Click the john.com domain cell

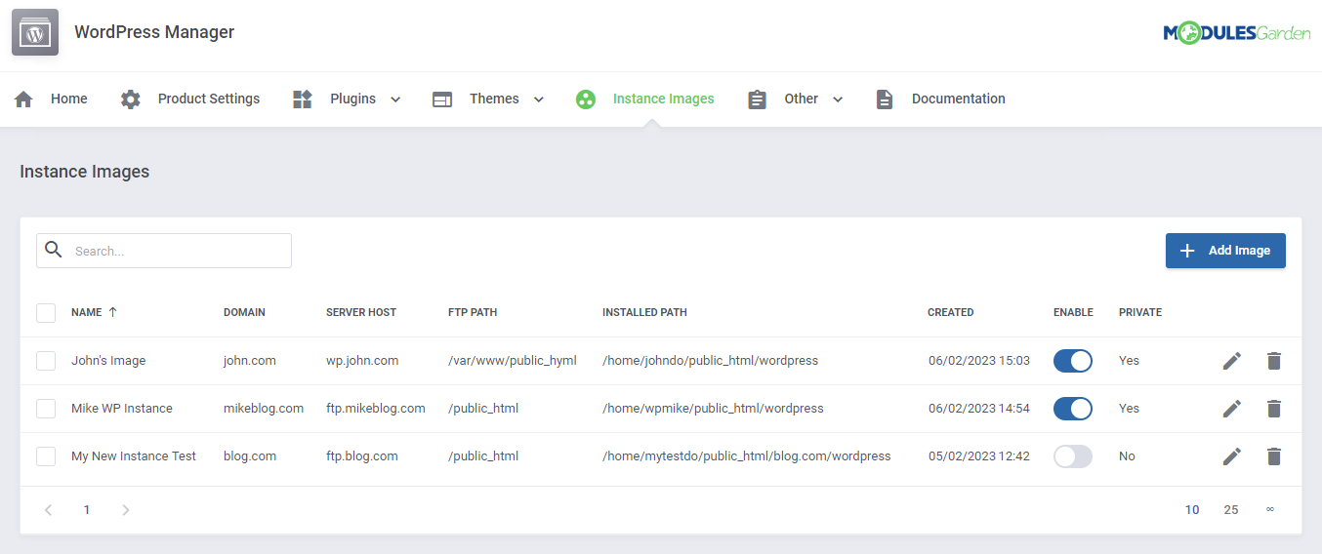250,361
